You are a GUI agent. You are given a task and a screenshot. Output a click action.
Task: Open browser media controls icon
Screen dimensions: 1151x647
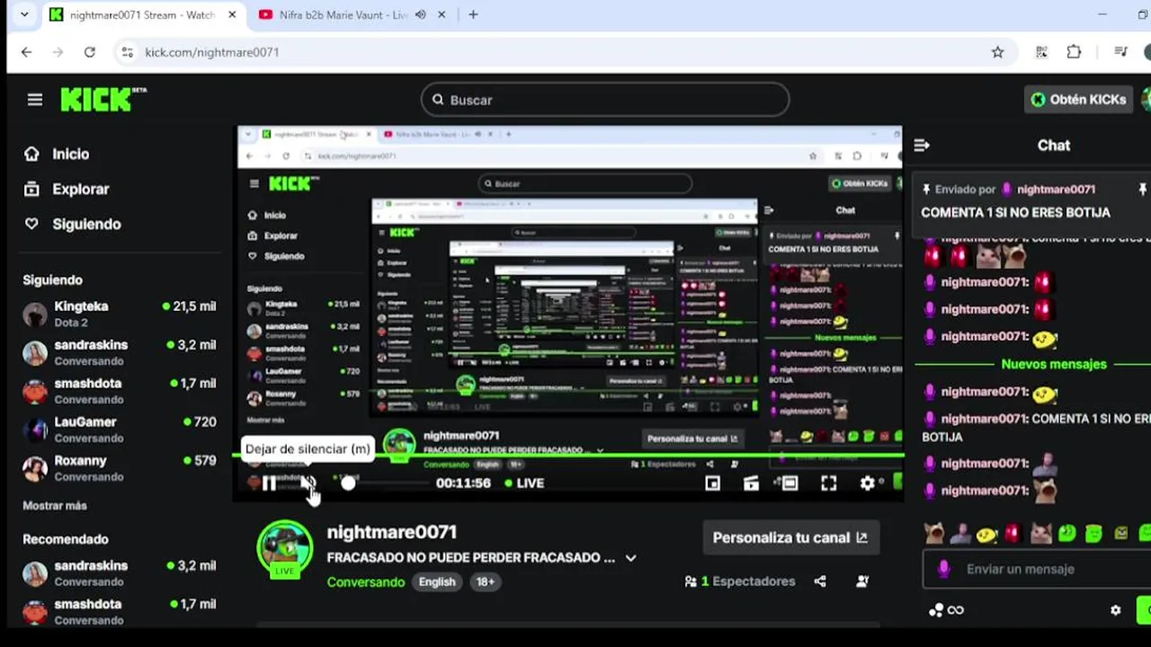(1120, 52)
